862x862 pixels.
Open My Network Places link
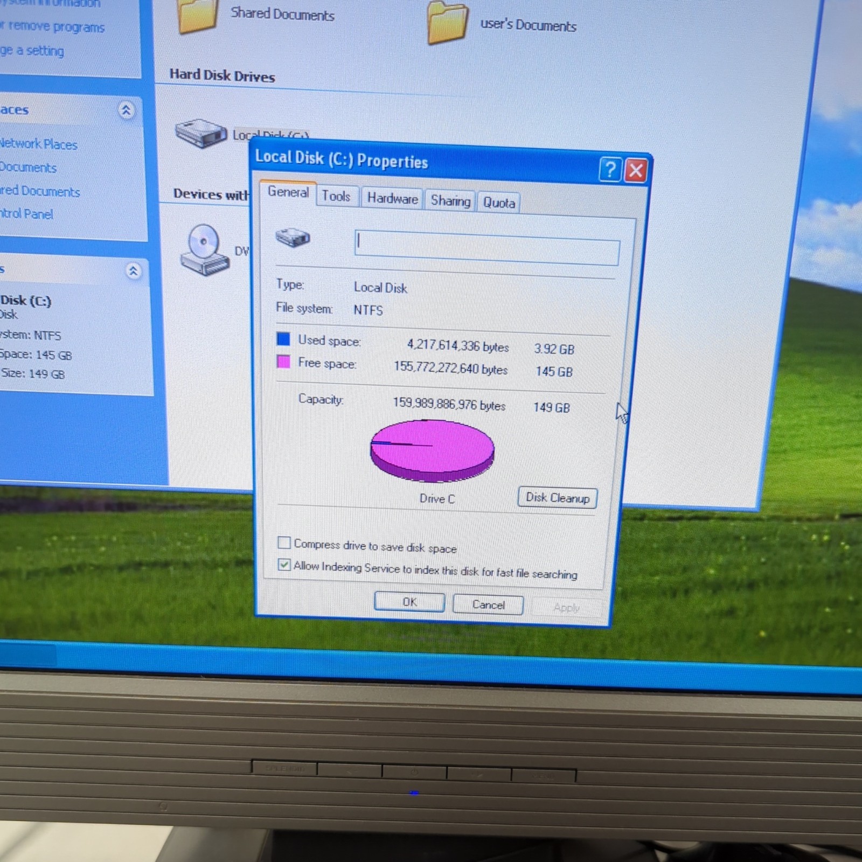click(x=38, y=144)
